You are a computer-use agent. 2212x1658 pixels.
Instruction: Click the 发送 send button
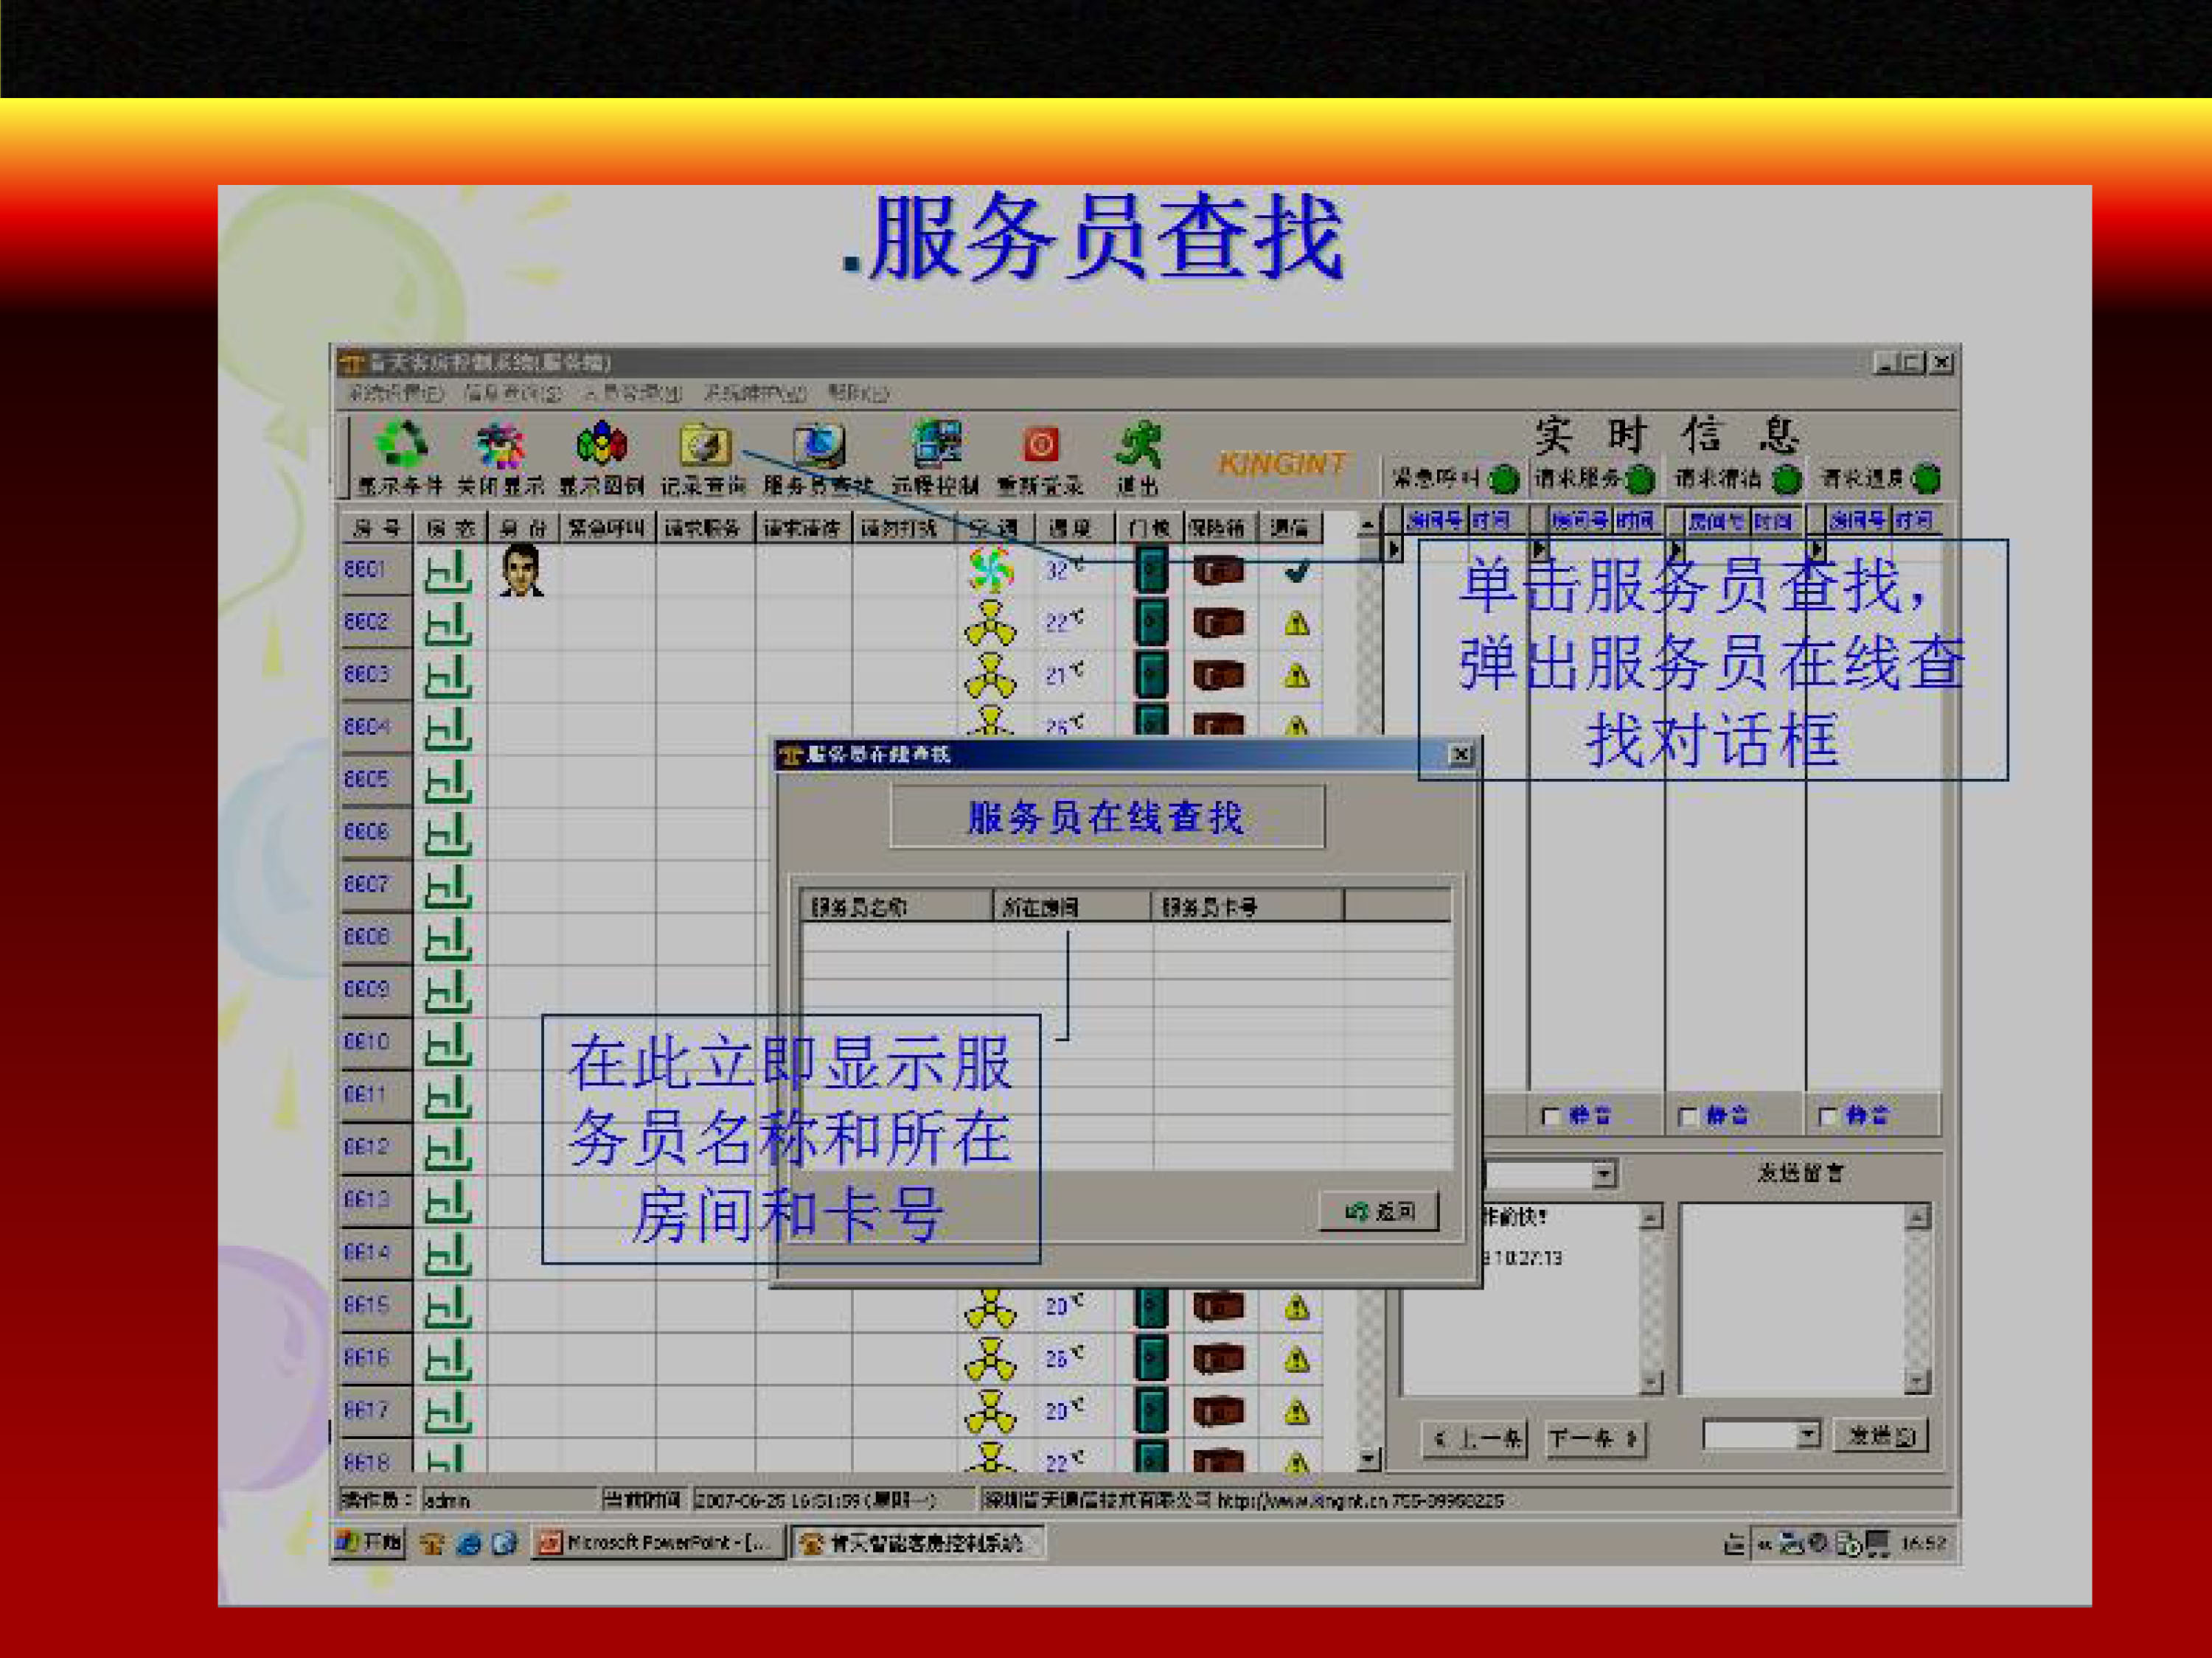coord(1881,1436)
